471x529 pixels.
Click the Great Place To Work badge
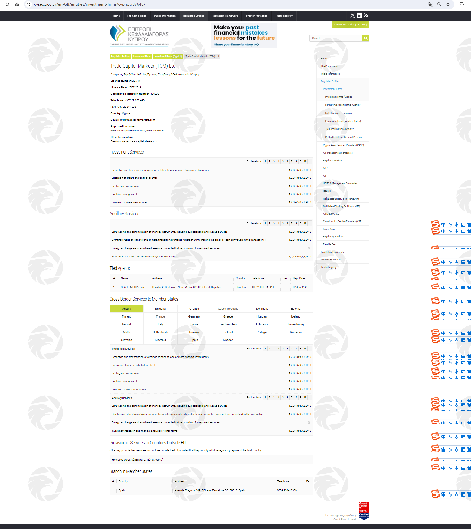[x=364, y=511]
